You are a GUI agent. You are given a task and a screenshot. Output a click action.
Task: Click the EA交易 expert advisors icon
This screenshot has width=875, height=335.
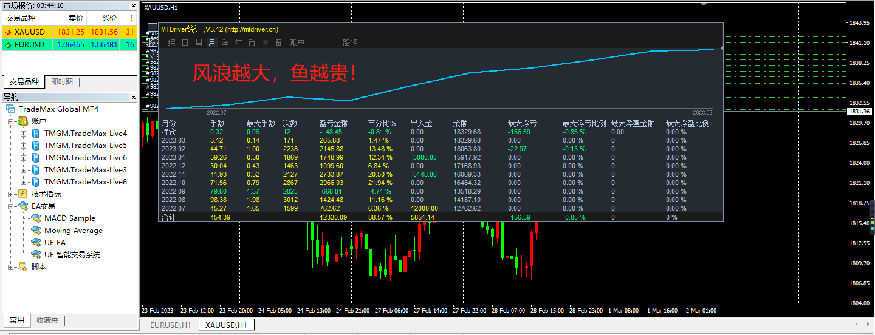[22, 206]
